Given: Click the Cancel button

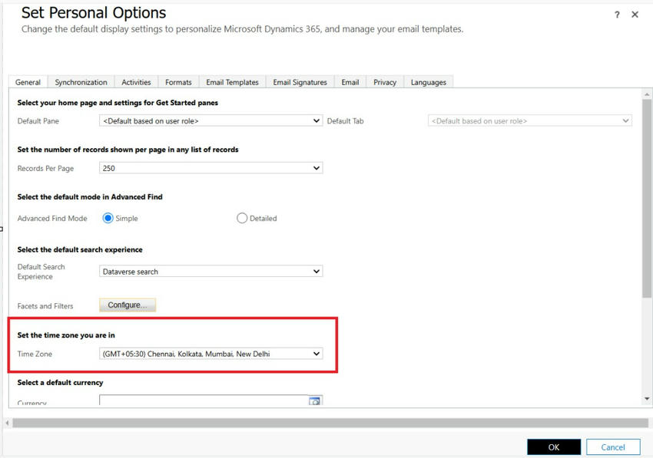Looking at the screenshot, I should click(612, 447).
